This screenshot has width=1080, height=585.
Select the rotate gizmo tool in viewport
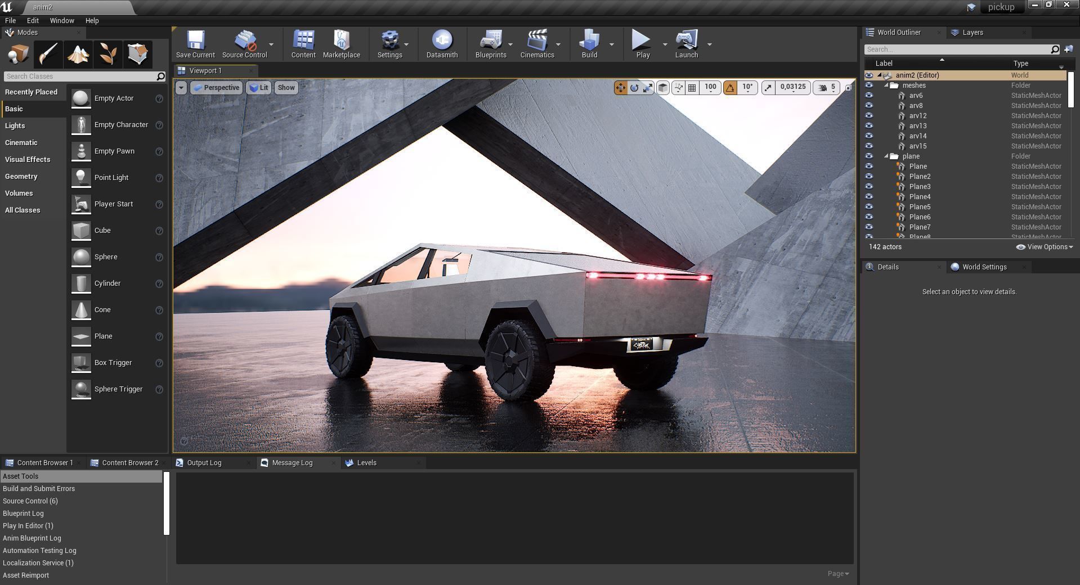pyautogui.click(x=634, y=88)
